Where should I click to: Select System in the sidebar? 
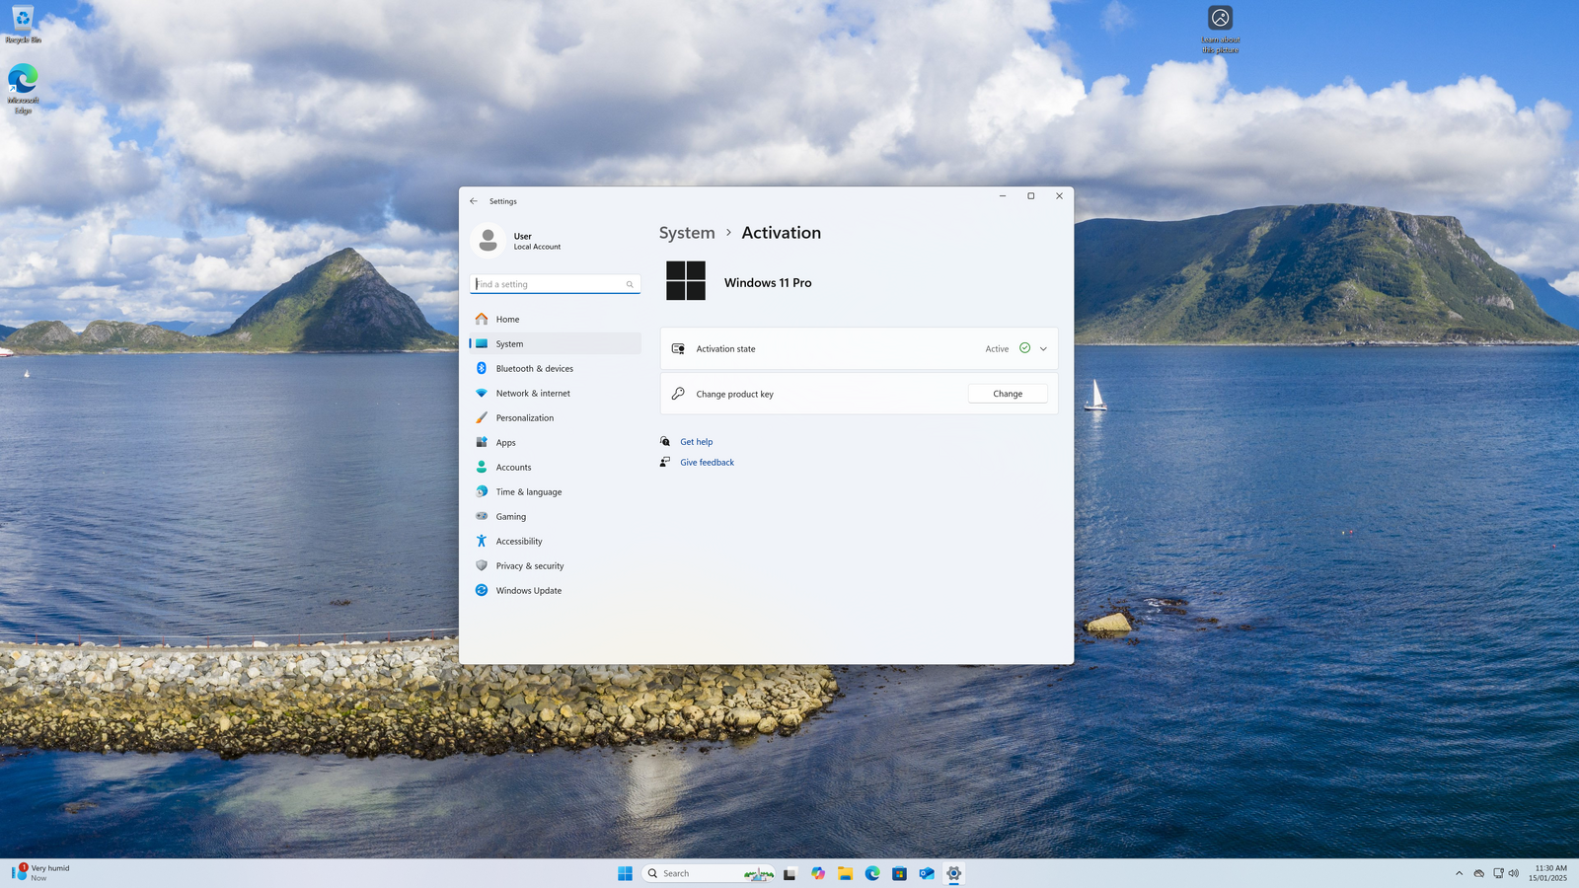coord(555,344)
